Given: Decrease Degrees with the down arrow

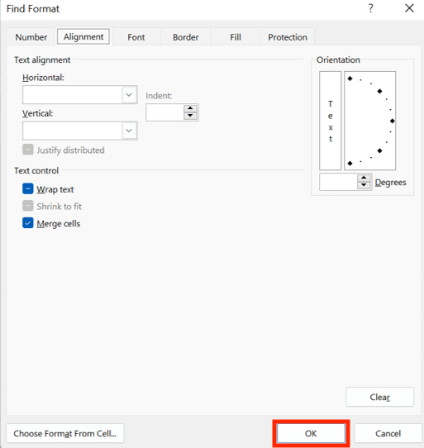Looking at the screenshot, I should (x=364, y=185).
